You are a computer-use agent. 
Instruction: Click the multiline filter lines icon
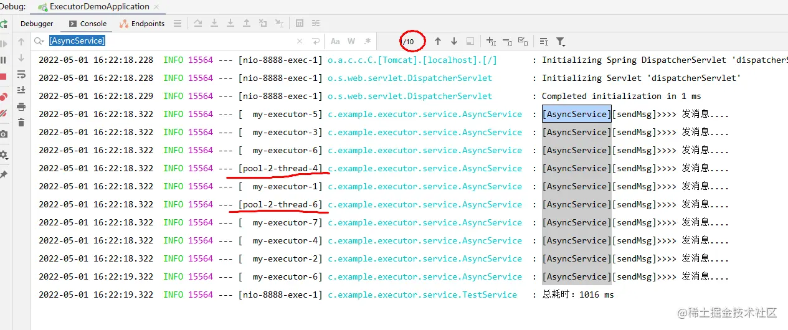pyautogui.click(x=544, y=41)
